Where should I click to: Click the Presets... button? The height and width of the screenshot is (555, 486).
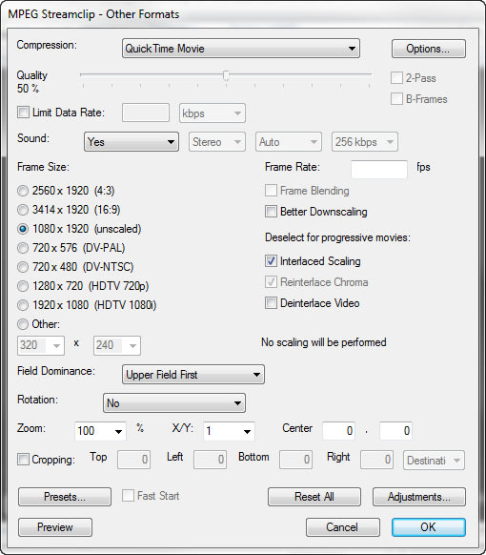(65, 497)
